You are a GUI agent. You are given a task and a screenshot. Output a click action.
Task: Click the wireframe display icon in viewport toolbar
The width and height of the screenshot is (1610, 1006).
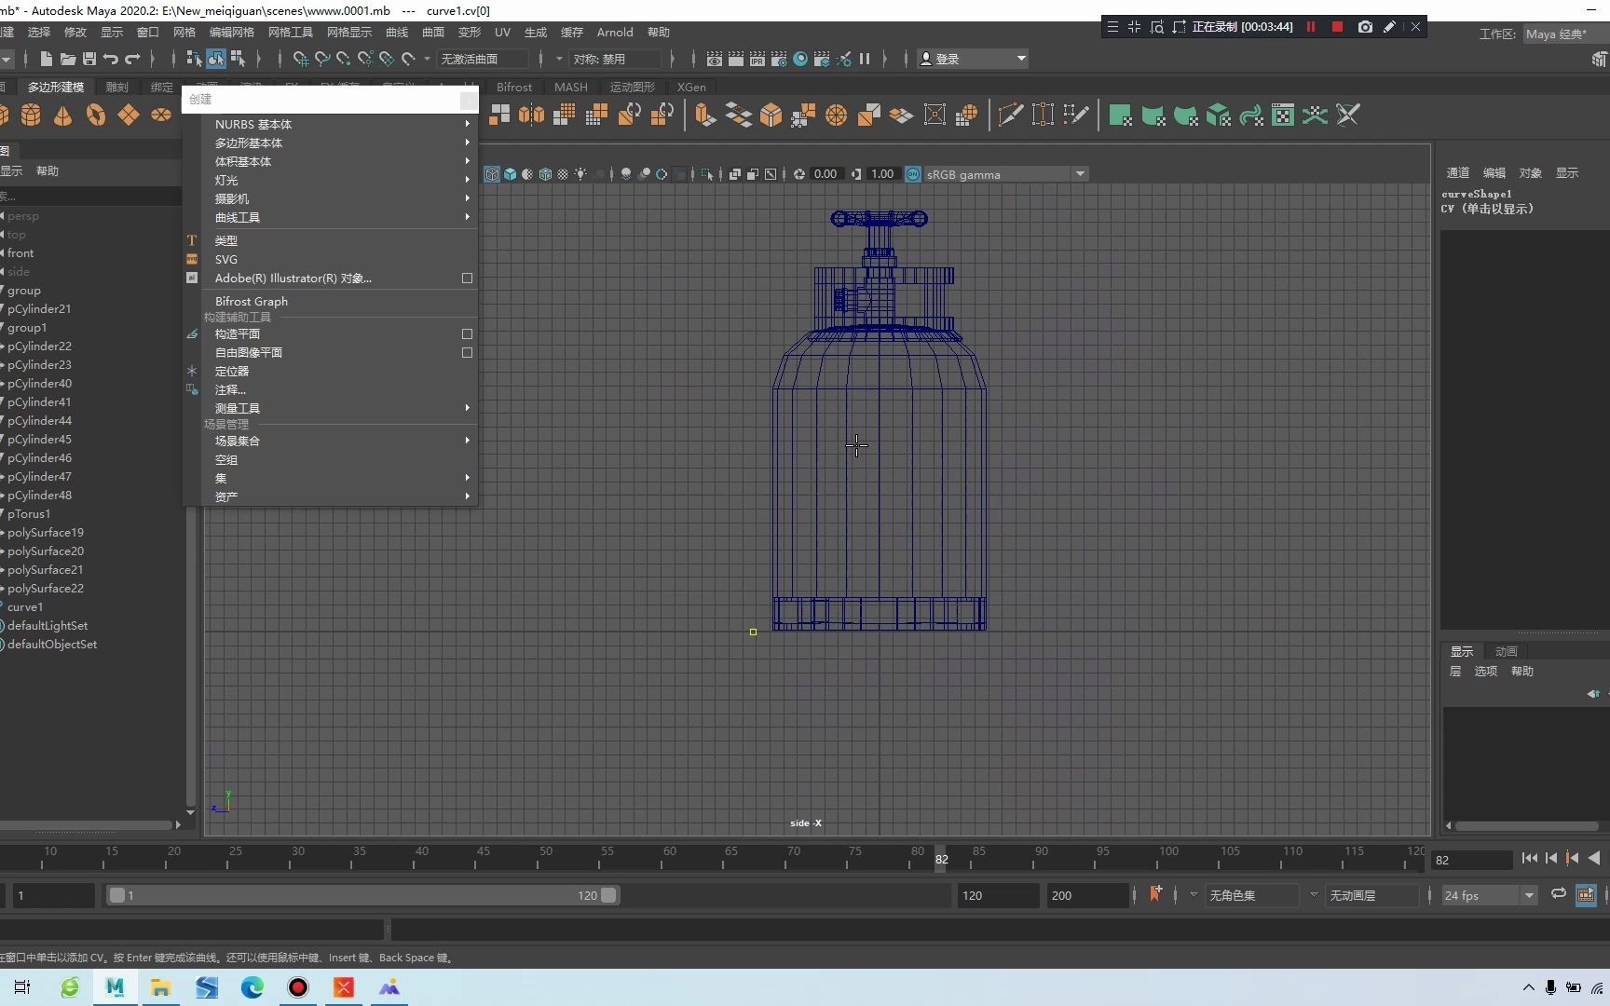click(x=492, y=174)
